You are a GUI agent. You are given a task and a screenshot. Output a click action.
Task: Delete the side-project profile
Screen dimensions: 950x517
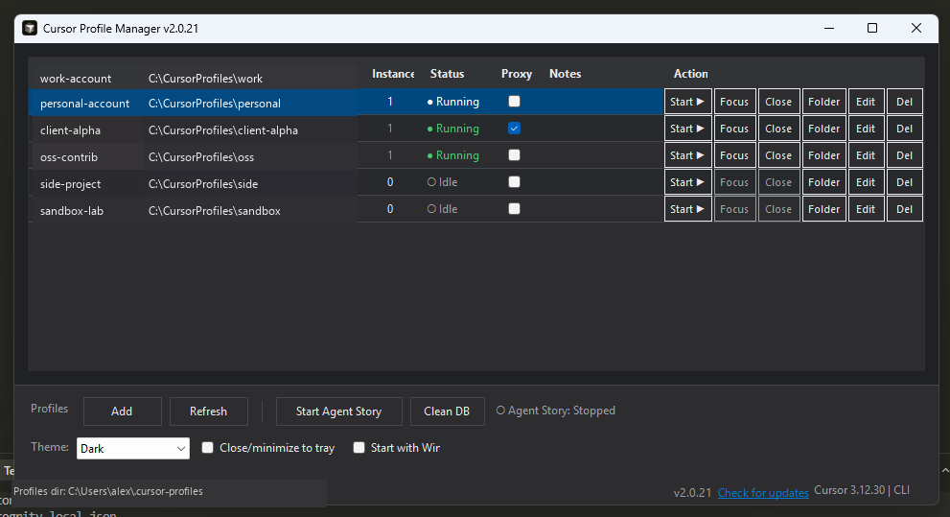point(905,182)
